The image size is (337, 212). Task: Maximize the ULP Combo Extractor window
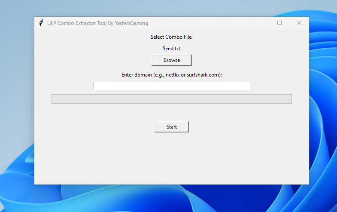[x=279, y=23]
